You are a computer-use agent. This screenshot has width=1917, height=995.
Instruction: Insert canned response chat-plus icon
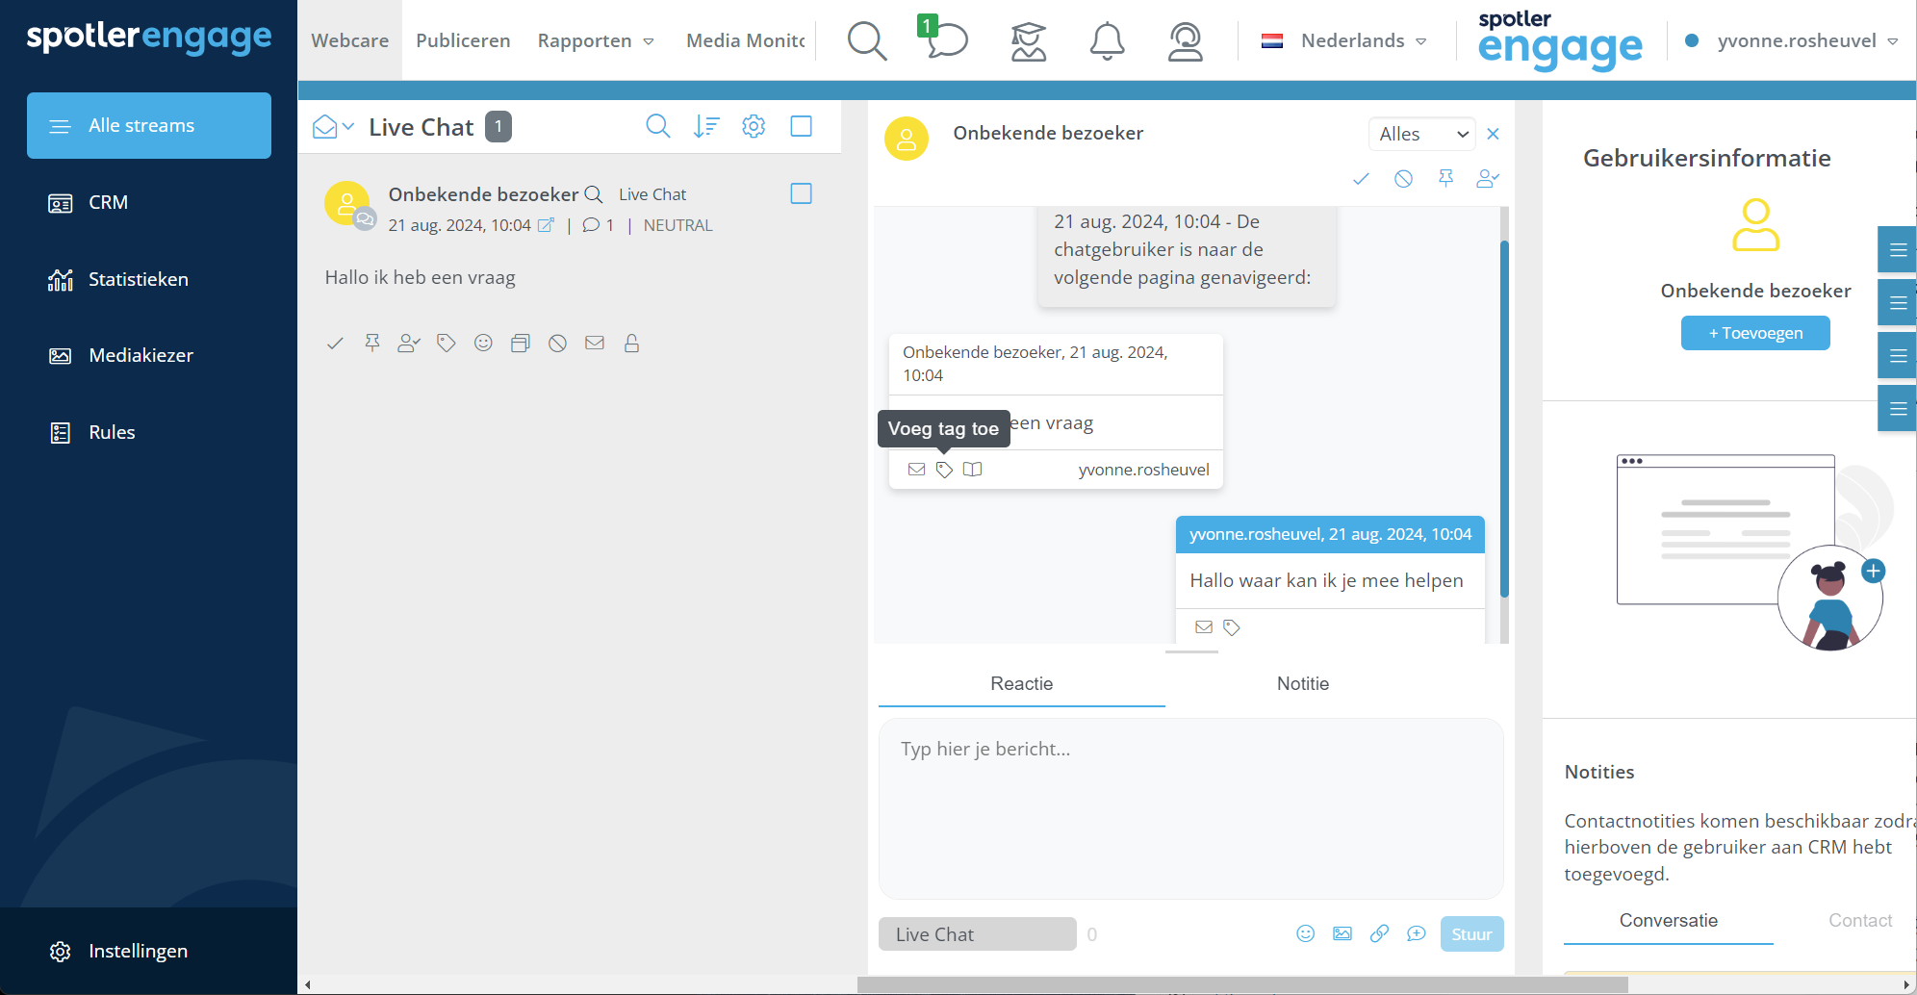click(1417, 933)
